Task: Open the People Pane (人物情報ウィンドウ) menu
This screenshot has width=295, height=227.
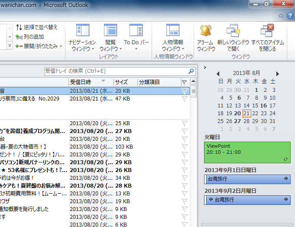Action: [173, 38]
